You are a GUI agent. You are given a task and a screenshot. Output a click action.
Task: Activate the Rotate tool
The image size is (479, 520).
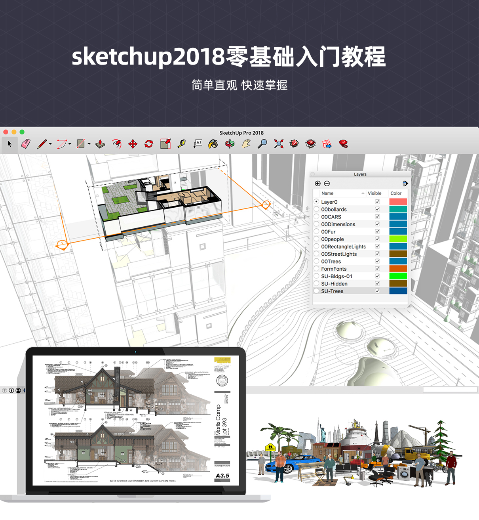(x=149, y=144)
